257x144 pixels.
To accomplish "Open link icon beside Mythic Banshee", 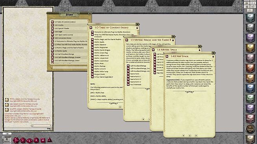I will click(92, 44).
